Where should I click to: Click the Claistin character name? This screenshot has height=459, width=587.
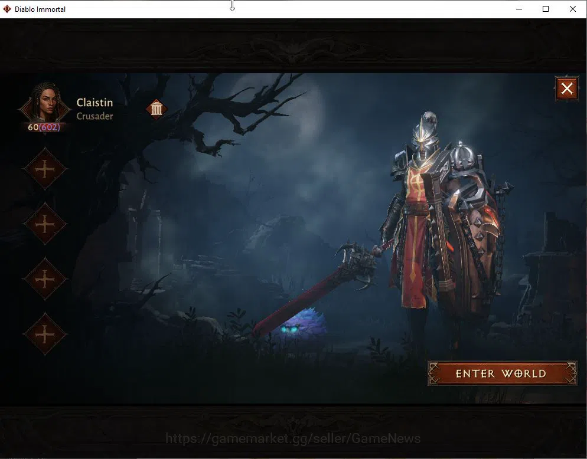pyautogui.click(x=94, y=103)
